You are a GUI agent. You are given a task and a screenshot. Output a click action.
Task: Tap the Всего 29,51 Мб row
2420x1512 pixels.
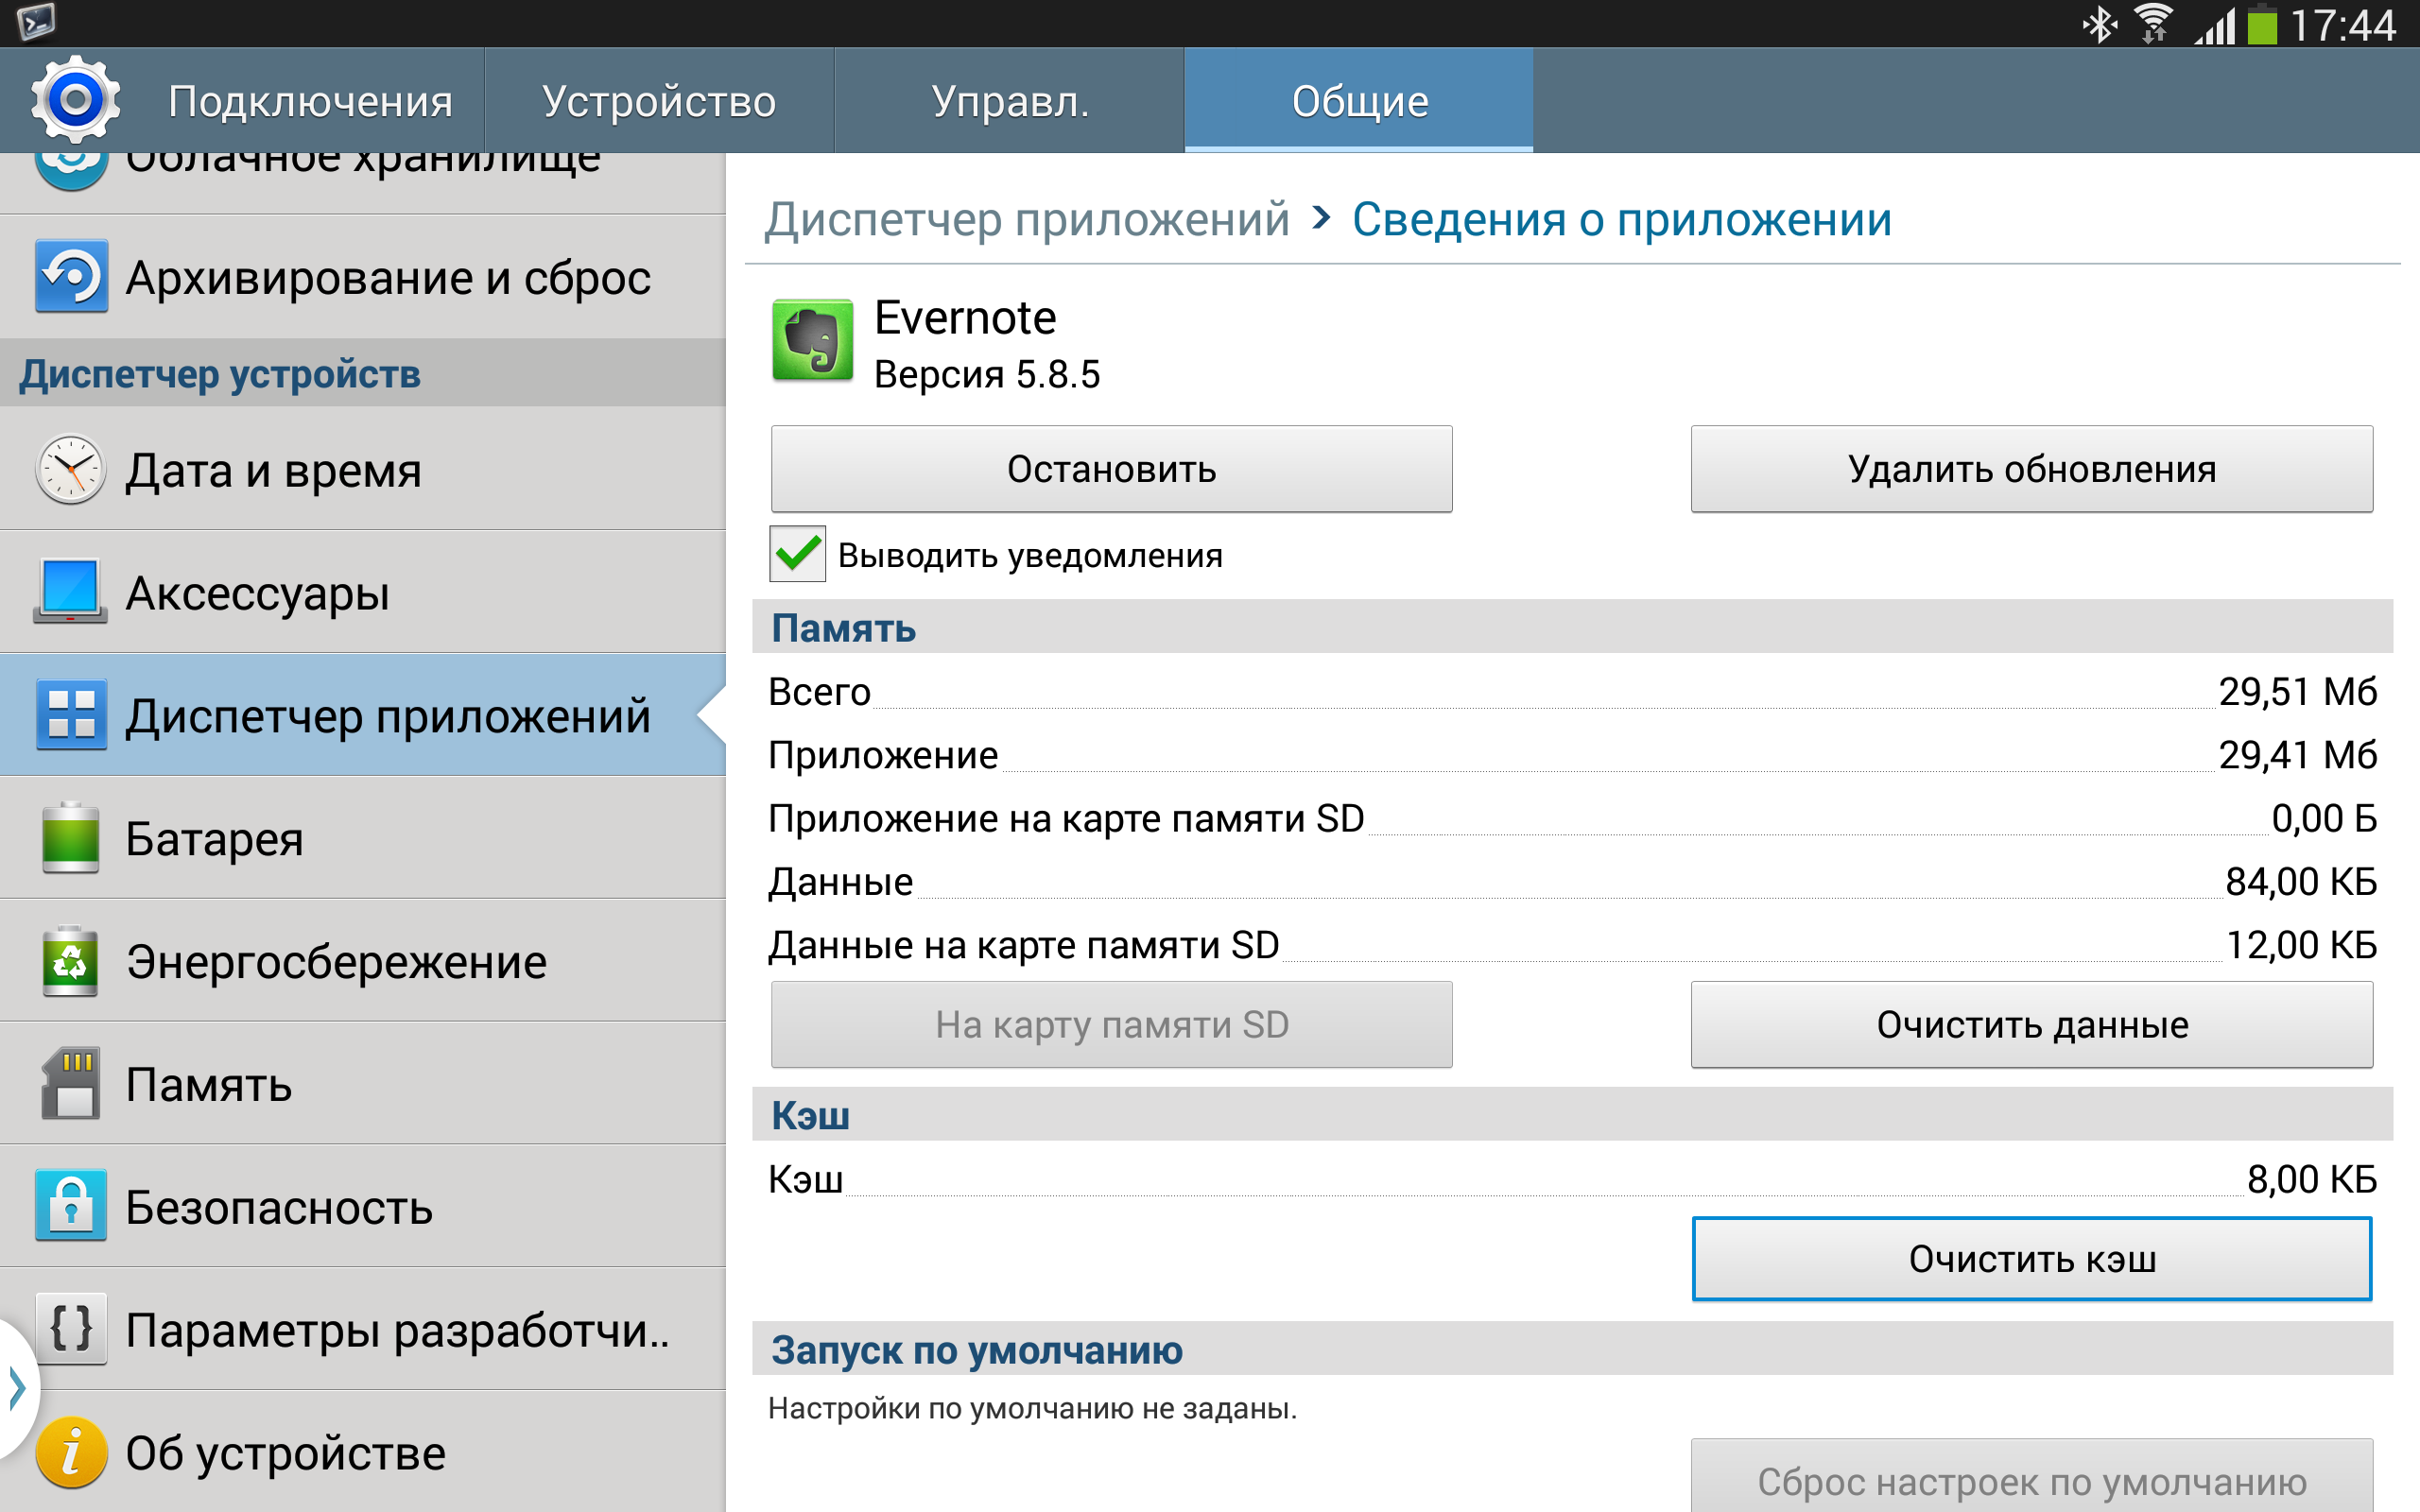point(1572,692)
